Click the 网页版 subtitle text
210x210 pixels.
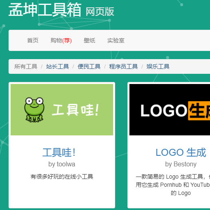pyautogui.click(x=100, y=11)
